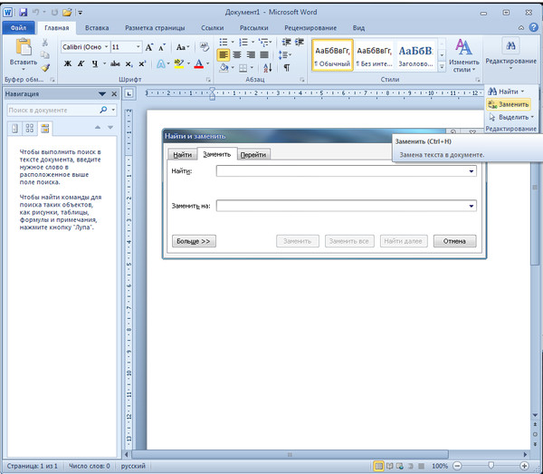543x474 pixels.
Task: Toggle Underline (Ч) formatting
Action: [94, 63]
